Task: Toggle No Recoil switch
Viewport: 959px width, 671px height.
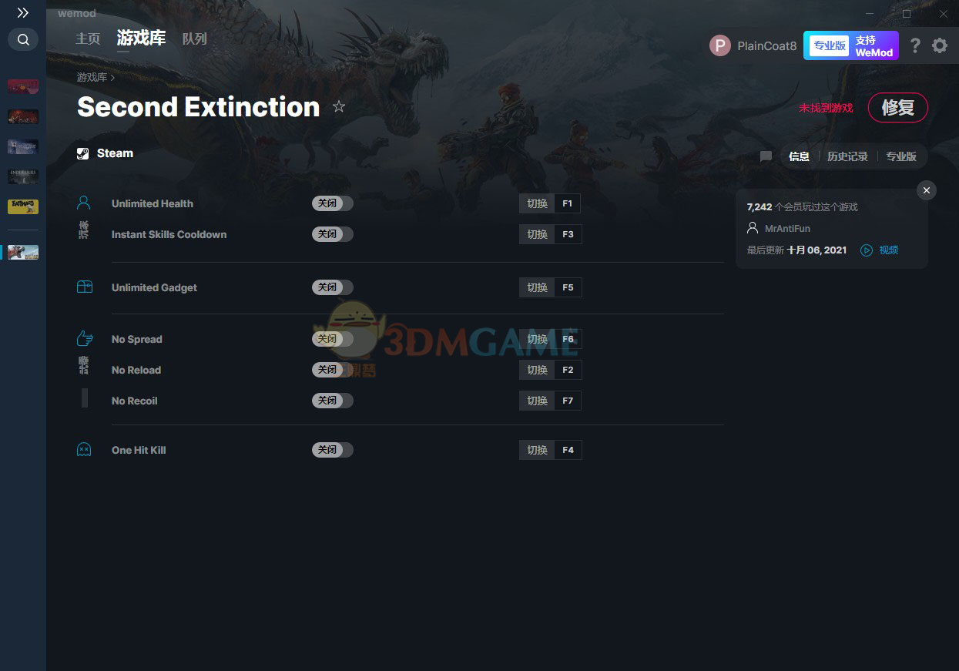Action: pos(333,401)
